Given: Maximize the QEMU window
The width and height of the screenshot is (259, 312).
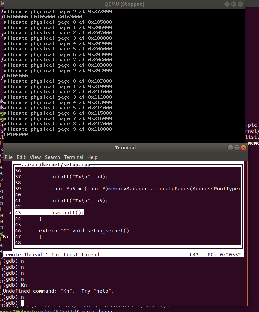Looking at the screenshot, I should [x=234, y=4].
